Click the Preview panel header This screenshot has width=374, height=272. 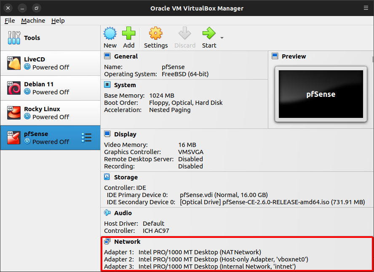pos(294,56)
